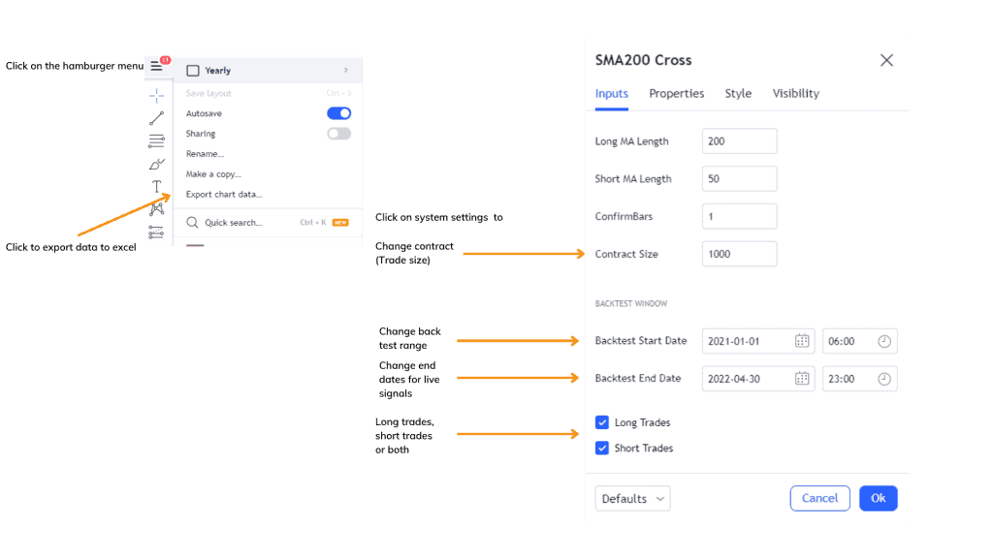Image resolution: width=993 pixels, height=558 pixels.
Task: Open the hamburger menu icon
Action: 156,66
